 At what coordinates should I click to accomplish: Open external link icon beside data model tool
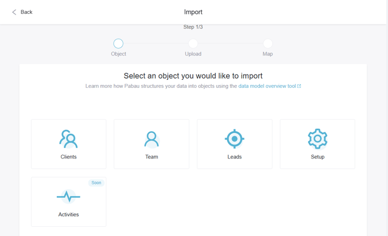pos(299,86)
